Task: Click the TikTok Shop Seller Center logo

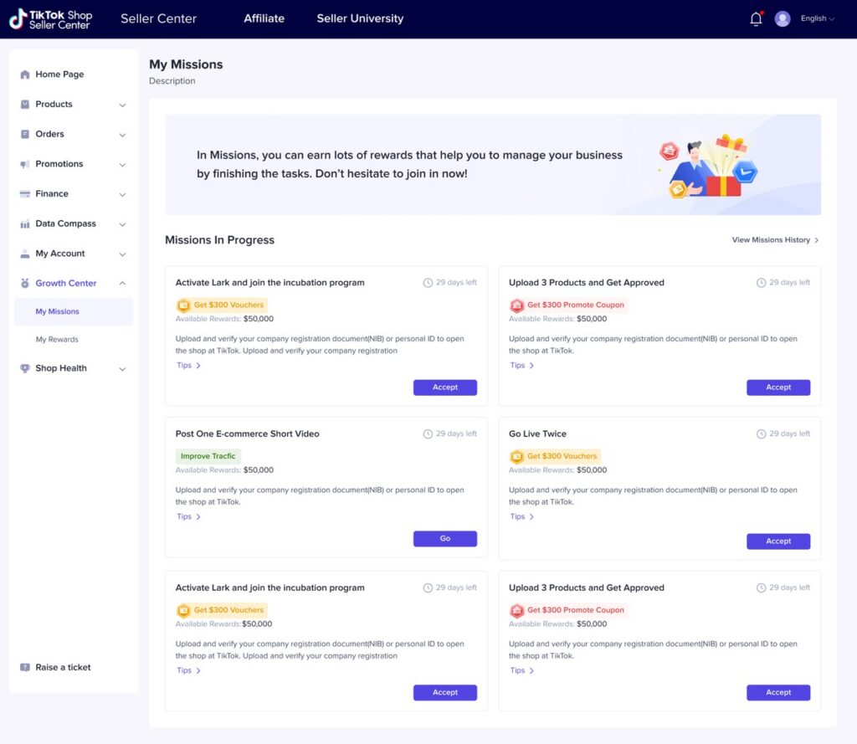Action: [x=50, y=19]
